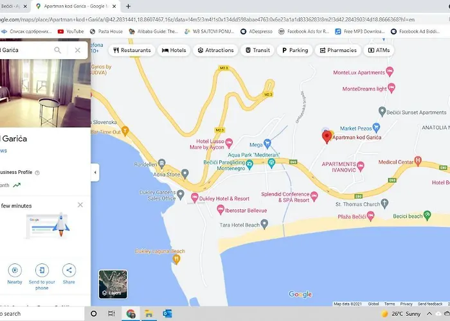Select Rondellen marker
This screenshot has height=321, width=450.
[162, 164]
